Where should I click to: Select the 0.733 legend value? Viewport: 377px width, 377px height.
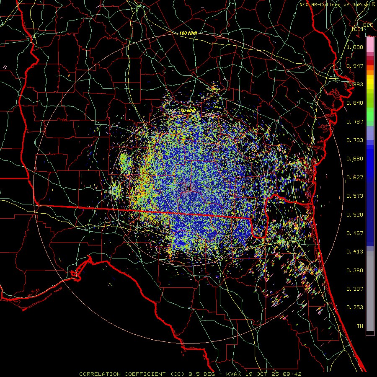click(x=355, y=140)
